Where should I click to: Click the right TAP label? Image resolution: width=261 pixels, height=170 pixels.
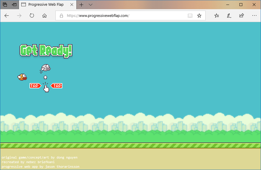[x=57, y=86]
